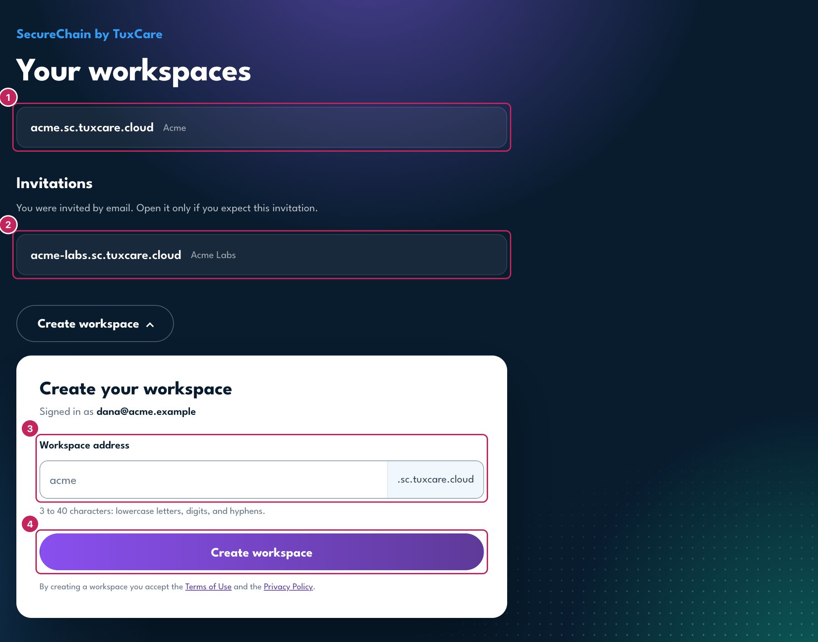Click the dana@acme.example email text
Screen dimensions: 818x642
tap(146, 412)
